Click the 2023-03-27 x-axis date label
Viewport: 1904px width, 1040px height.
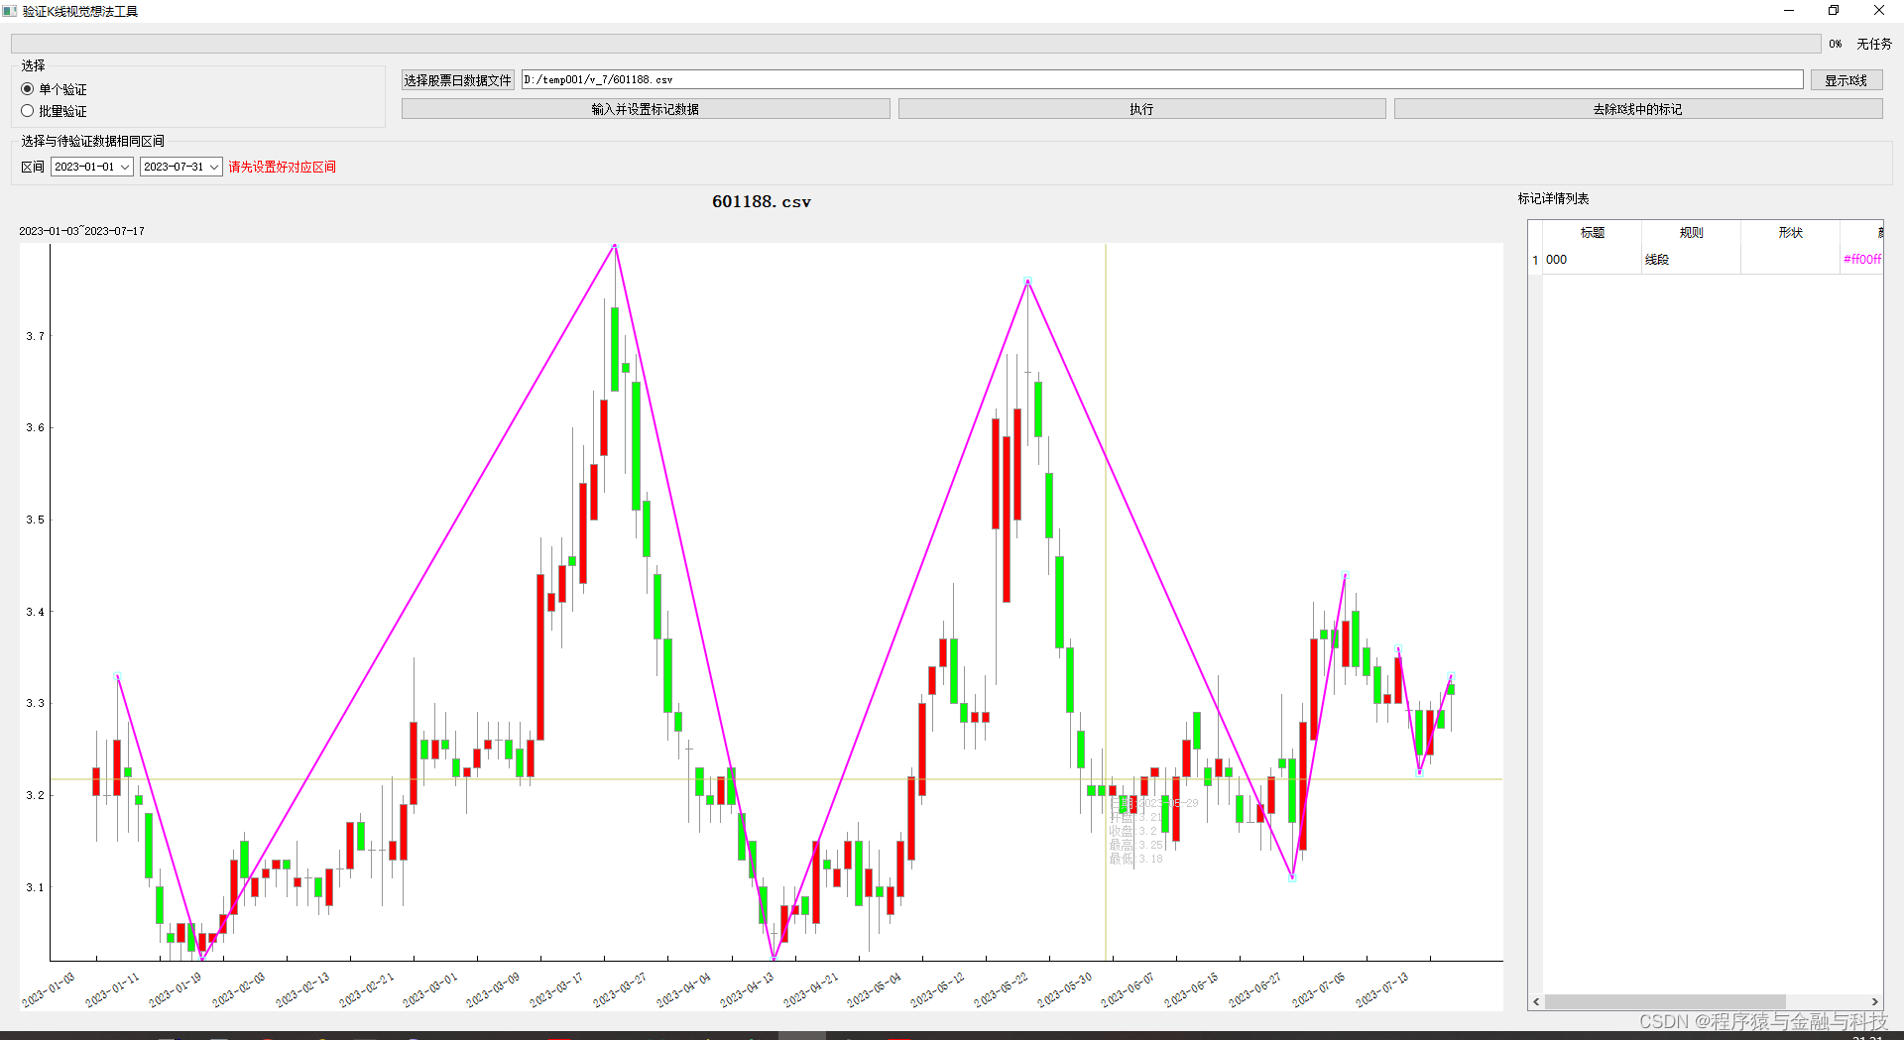[621, 989]
